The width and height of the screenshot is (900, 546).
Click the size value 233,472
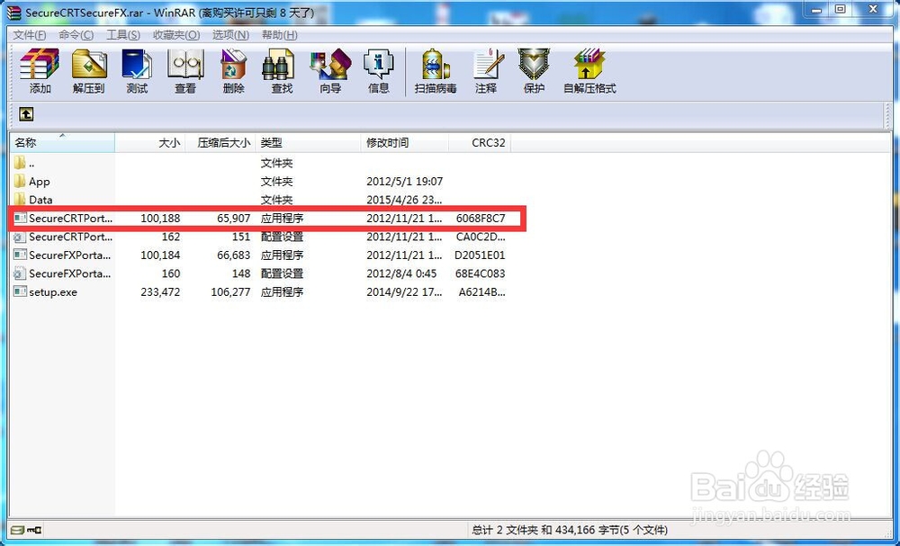[160, 292]
